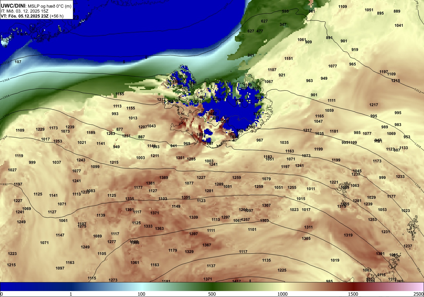Click the 921 map value
The height and width of the screenshot is (297, 424).
pos(282,75)
